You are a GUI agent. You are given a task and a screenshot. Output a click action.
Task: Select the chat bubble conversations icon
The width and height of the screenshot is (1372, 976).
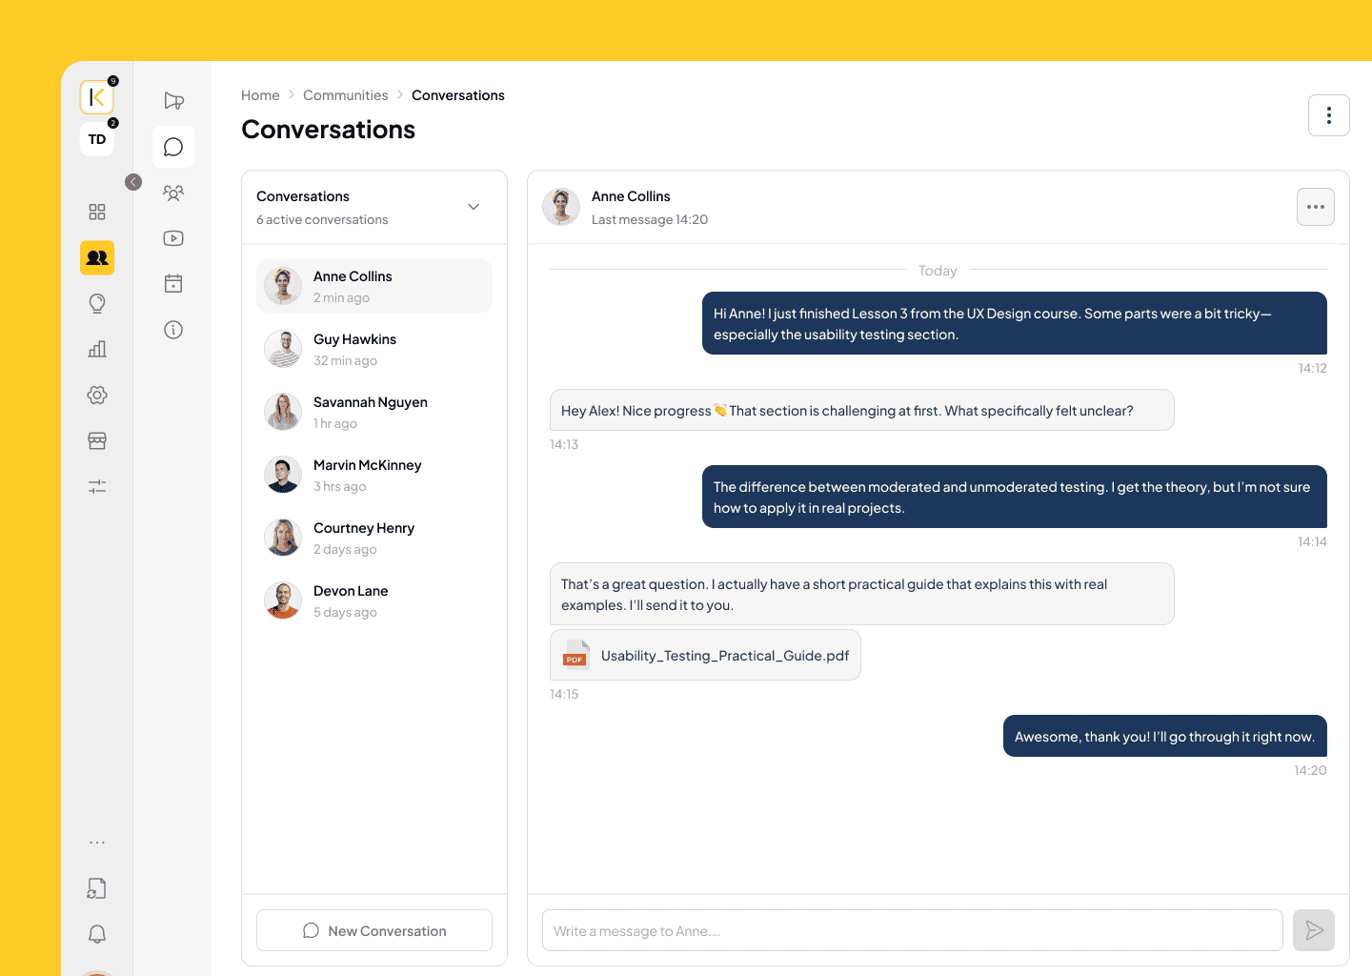coord(173,147)
